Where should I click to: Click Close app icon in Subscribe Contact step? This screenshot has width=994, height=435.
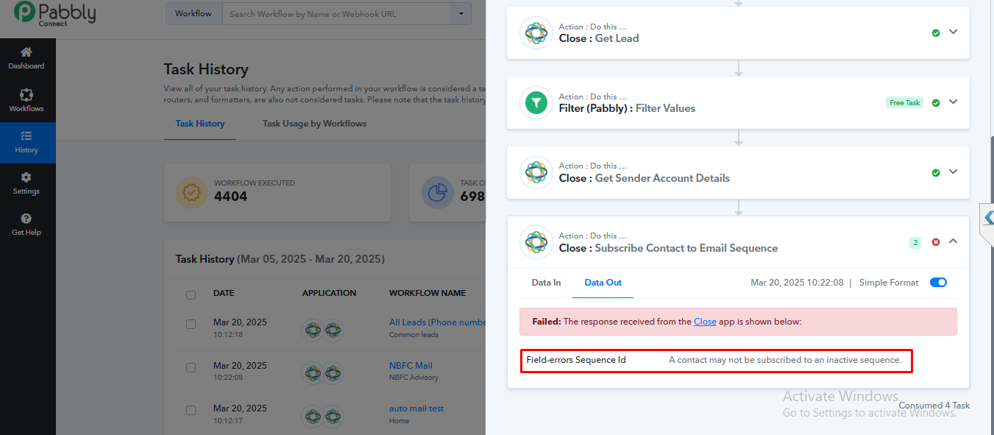click(x=536, y=242)
